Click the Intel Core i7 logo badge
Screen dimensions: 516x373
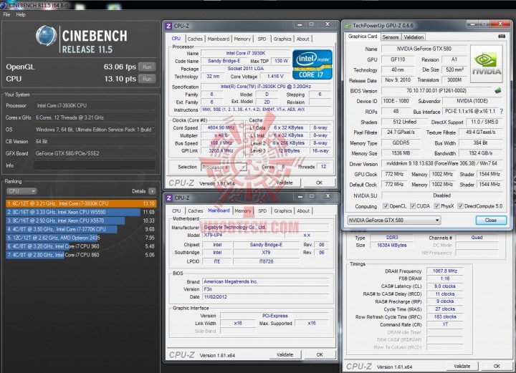pos(312,64)
